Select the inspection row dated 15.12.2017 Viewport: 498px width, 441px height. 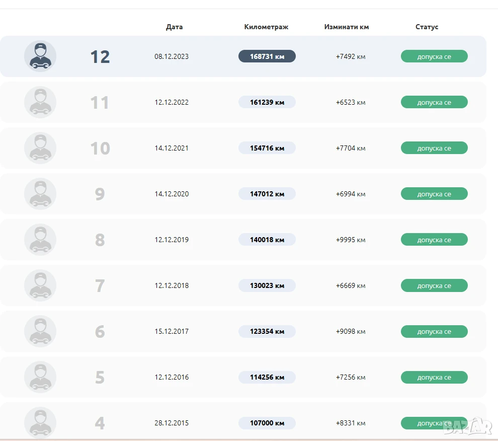(x=243, y=331)
